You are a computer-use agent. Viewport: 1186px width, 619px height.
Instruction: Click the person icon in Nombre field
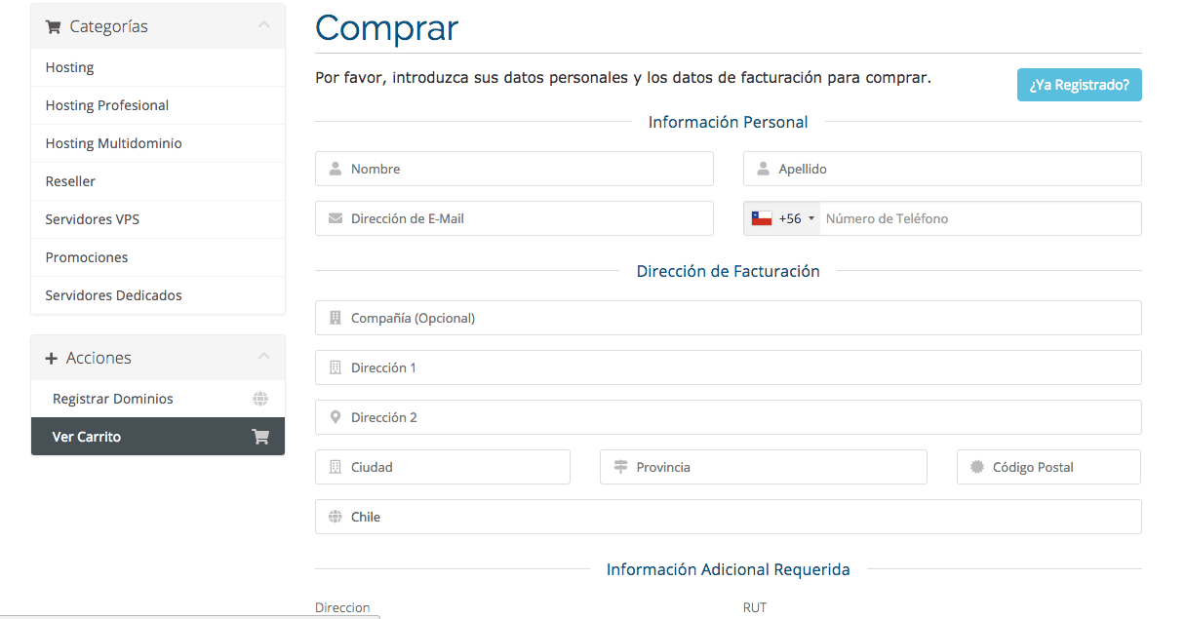click(336, 169)
